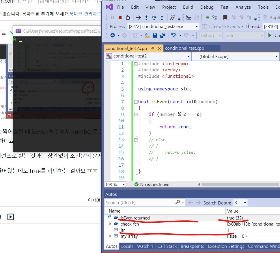Click the search magnifier in Autos
The image size is (280, 253).
[x=178, y=202]
